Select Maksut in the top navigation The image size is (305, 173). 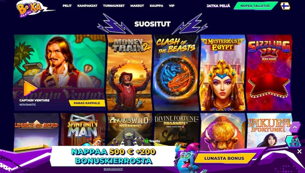[x=137, y=6]
